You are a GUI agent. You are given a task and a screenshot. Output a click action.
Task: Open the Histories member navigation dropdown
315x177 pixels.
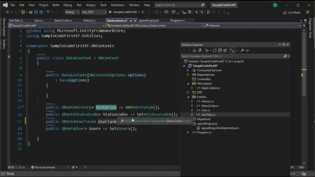[x=252, y=26]
